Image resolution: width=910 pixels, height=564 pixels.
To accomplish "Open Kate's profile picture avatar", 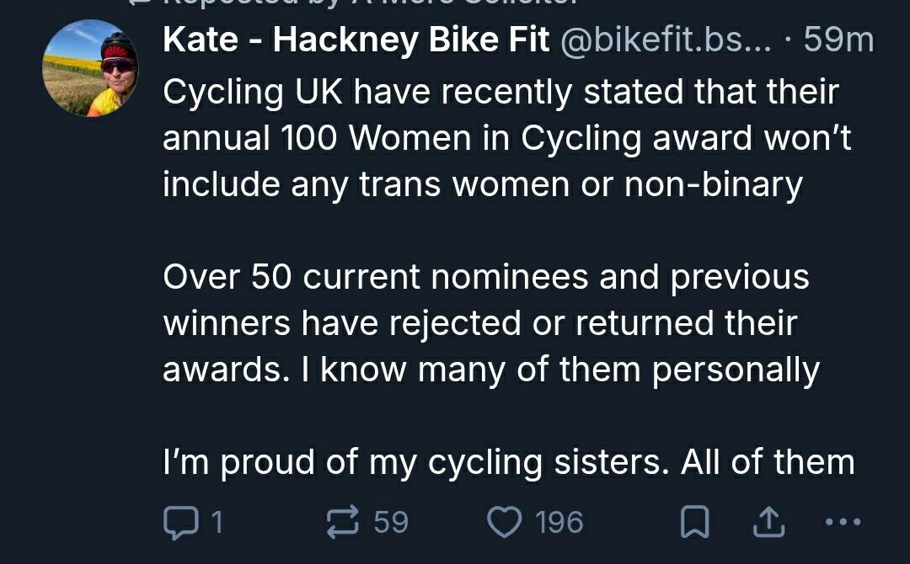I will click(90, 69).
